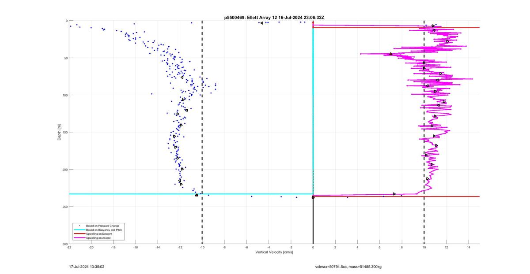Click the depth axis tick label "300"
Screen dimensions: 530x274
[65, 244]
